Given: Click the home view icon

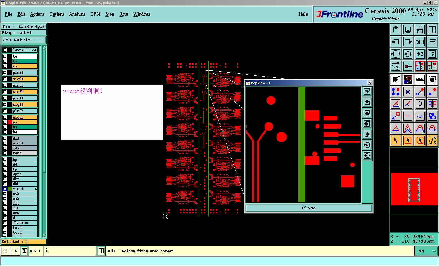Looking at the screenshot, I should (x=420, y=30).
